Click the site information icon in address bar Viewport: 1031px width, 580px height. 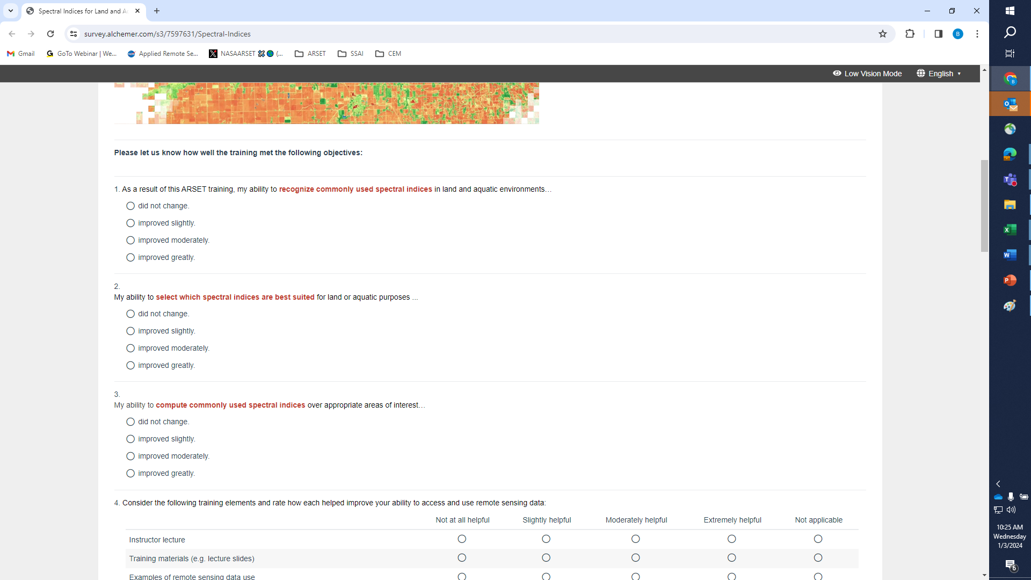[x=74, y=34]
